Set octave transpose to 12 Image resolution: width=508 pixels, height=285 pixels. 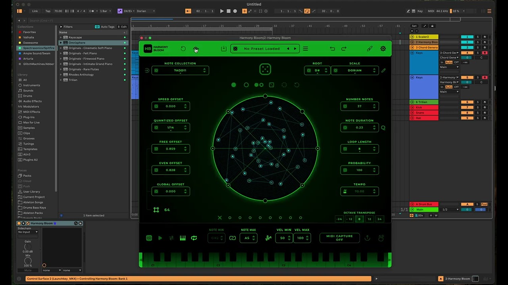pyautogui.click(x=369, y=219)
